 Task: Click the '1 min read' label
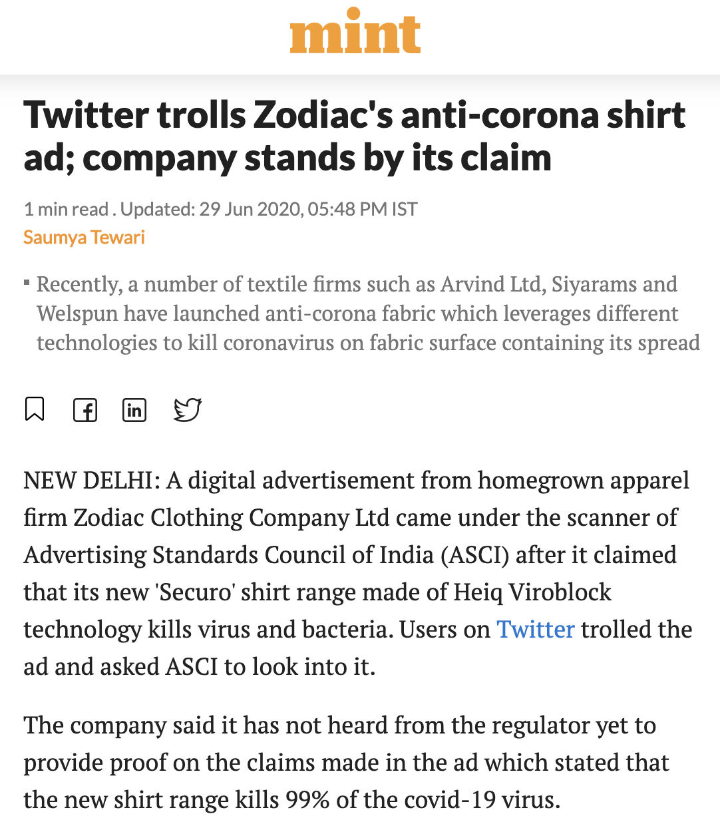66,209
